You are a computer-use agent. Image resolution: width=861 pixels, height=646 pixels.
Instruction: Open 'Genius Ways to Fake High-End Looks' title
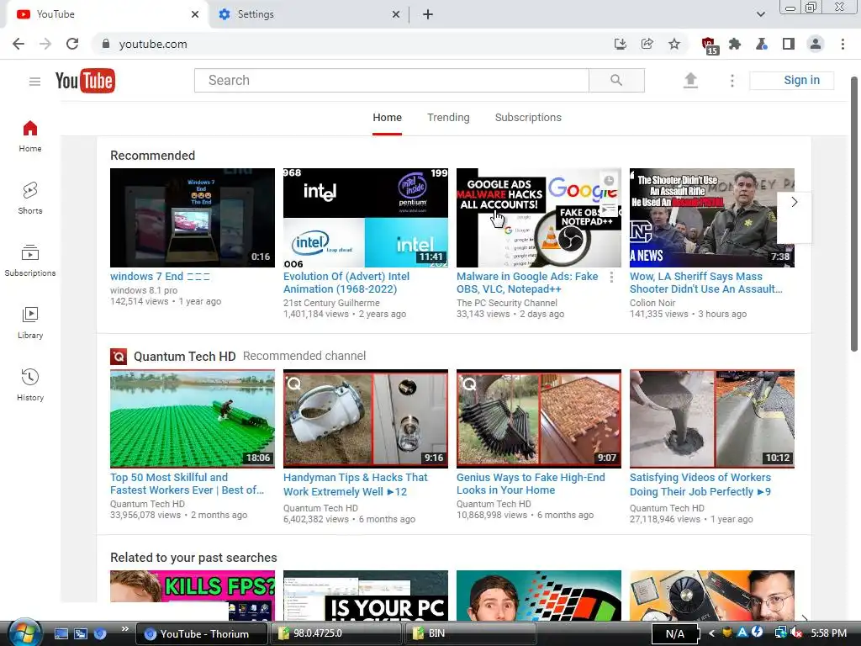pyautogui.click(x=531, y=484)
